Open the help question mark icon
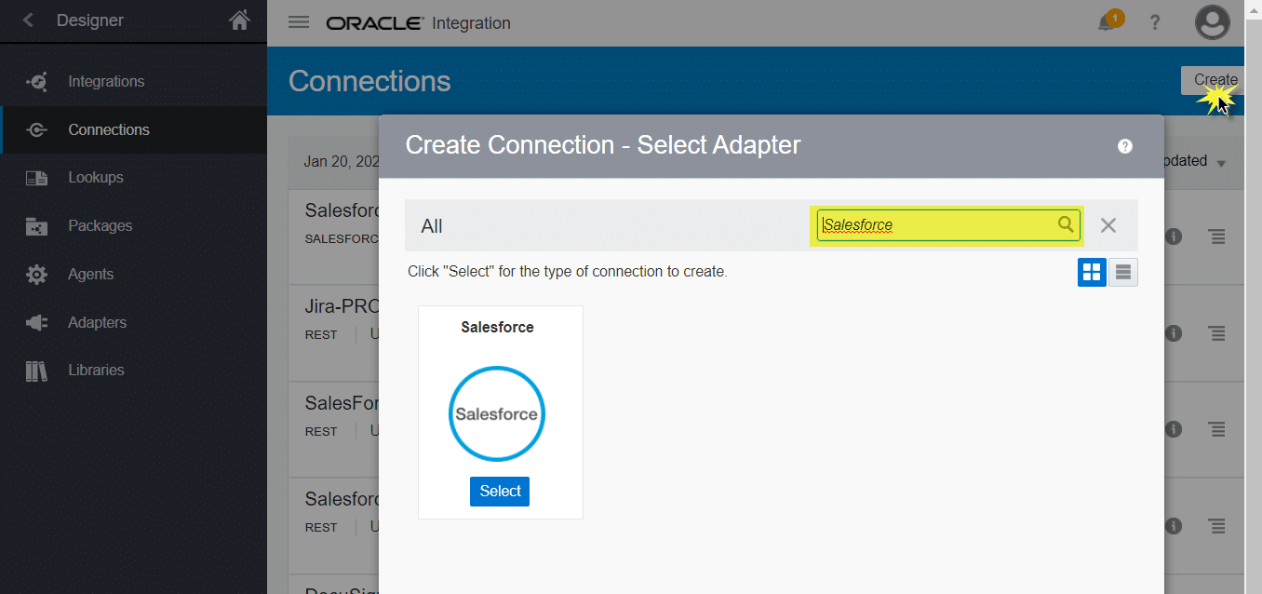This screenshot has height=594, width=1262. click(x=1155, y=22)
